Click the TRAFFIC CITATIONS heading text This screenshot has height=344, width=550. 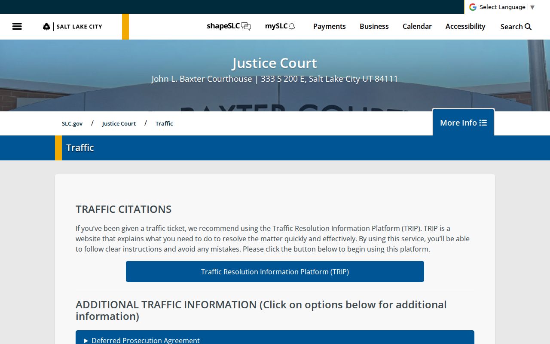(123, 209)
